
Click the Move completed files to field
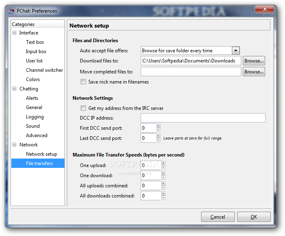pyautogui.click(x=191, y=72)
